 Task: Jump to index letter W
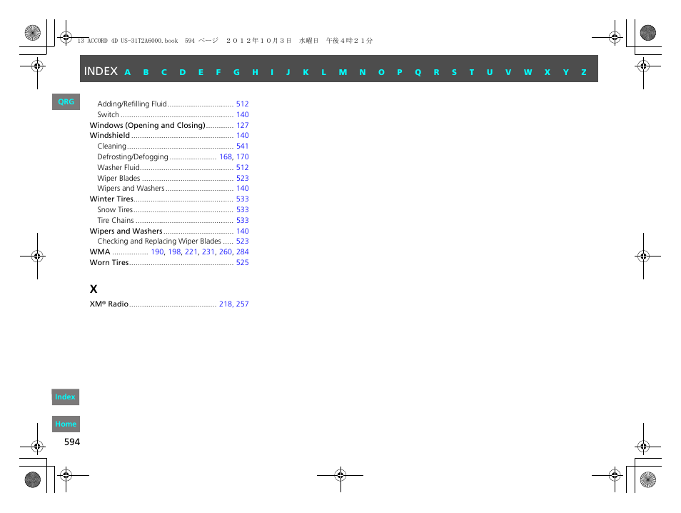528,72
